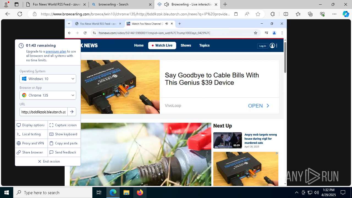This screenshot has height=198, width=352.
Task: Add this page to Edge favorites
Action: point(258,14)
